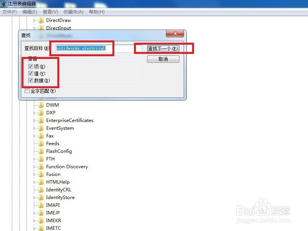The height and width of the screenshot is (231, 308).
Task: Click the IMEJP folder icon
Action: [x=41, y=213]
